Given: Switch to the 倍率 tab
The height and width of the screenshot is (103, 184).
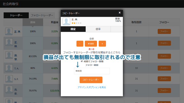Looking at the screenshot, I should tap(98, 29).
